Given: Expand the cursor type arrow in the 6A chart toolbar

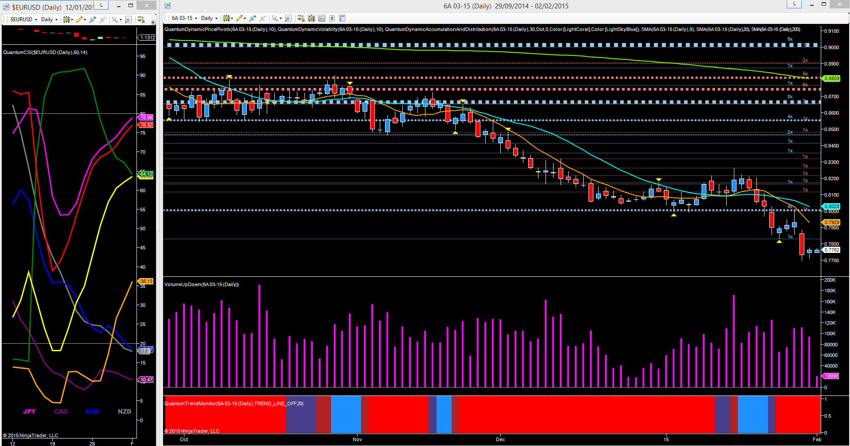Looking at the screenshot, I should (x=281, y=19).
